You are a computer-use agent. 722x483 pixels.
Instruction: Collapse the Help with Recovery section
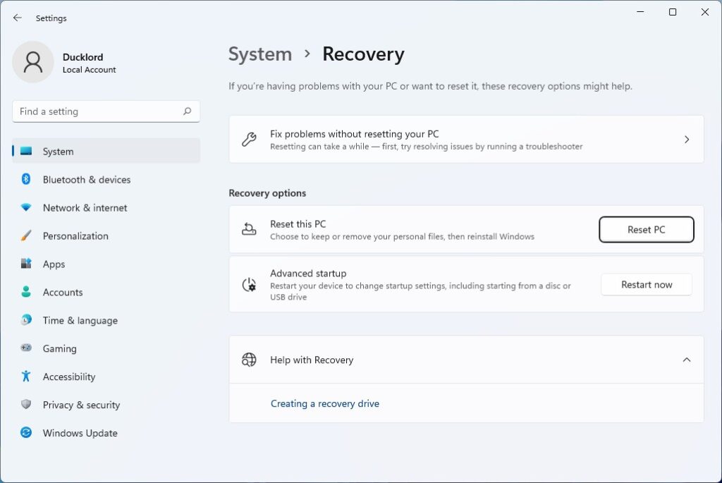(686, 360)
